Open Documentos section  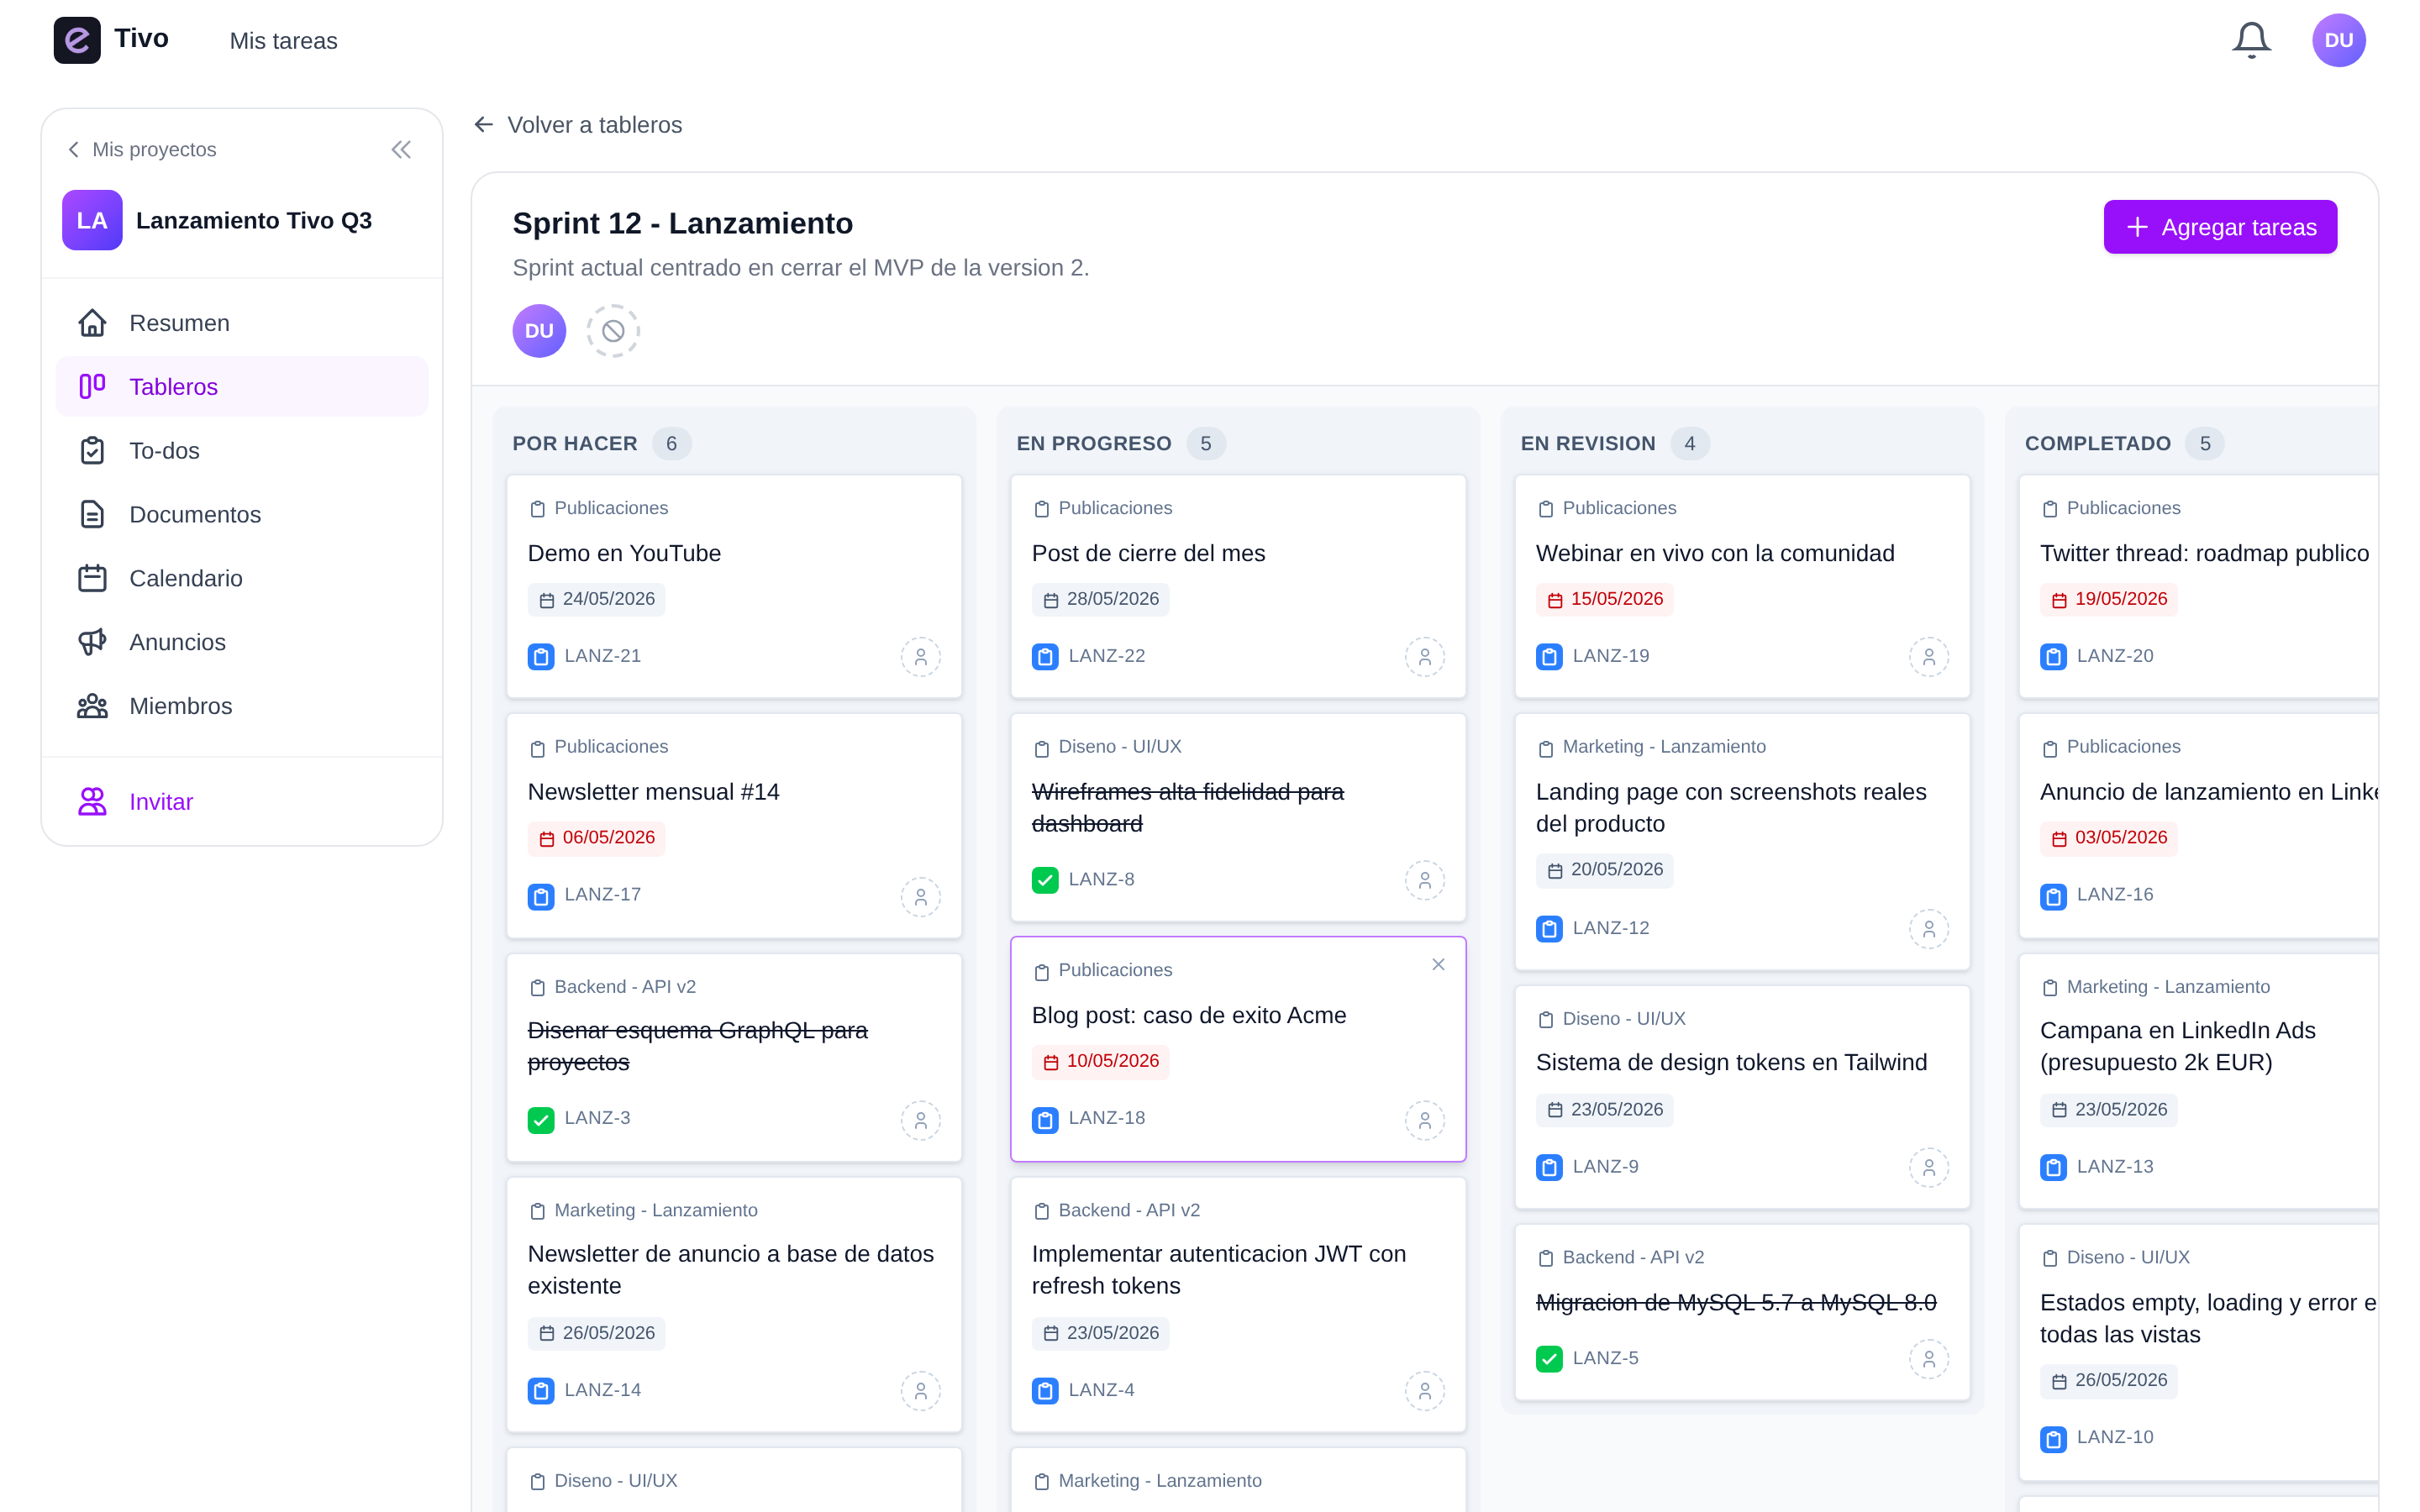[242, 515]
